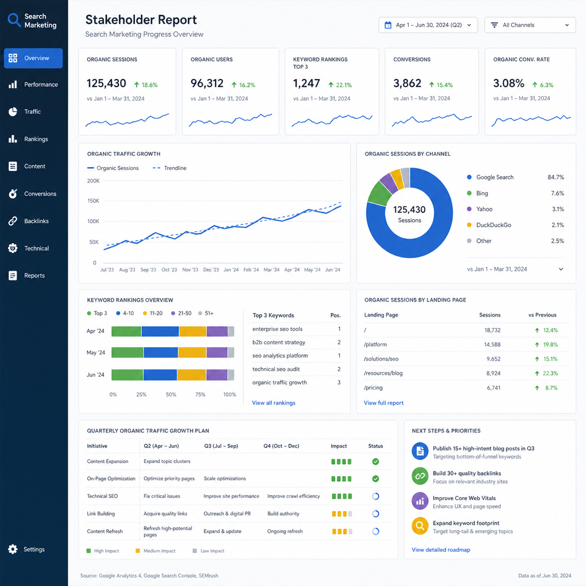Click the Organic Conv. Rate sparkline
The image size is (586, 586).
coord(531,120)
